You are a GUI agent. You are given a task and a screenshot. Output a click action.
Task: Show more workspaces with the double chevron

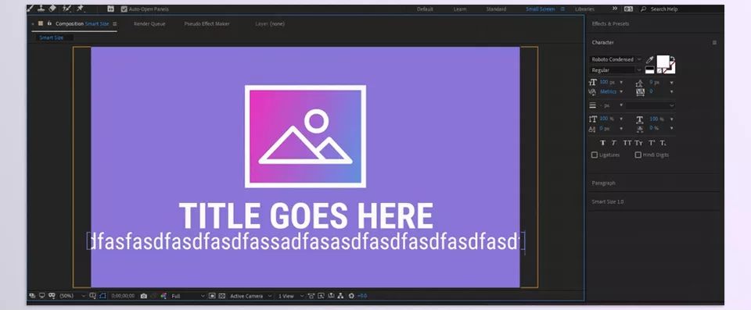pyautogui.click(x=615, y=9)
